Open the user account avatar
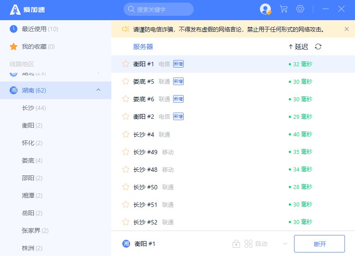The width and height of the screenshot is (355, 256). tap(265, 9)
